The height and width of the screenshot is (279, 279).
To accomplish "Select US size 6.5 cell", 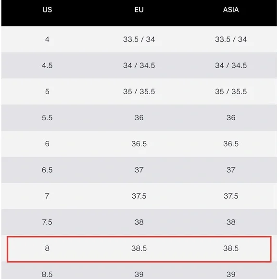I will [47, 170].
